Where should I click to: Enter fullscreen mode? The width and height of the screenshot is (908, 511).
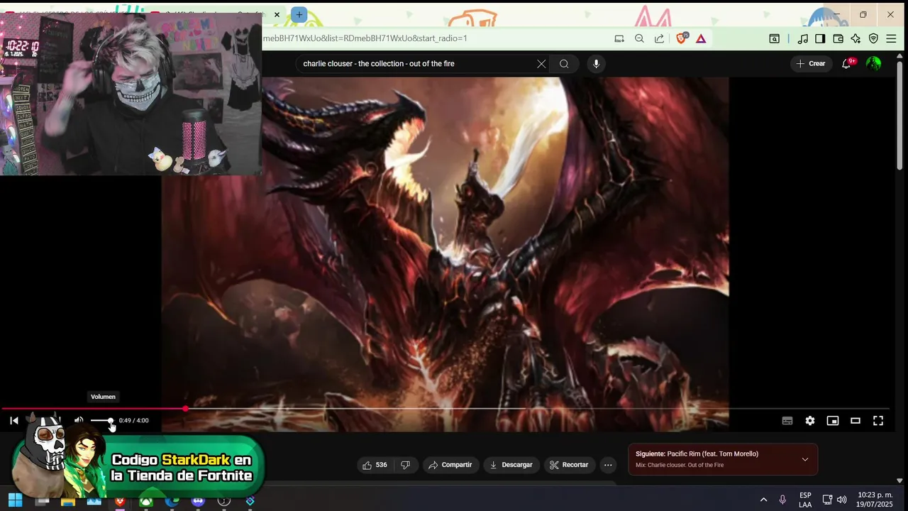tap(878, 421)
